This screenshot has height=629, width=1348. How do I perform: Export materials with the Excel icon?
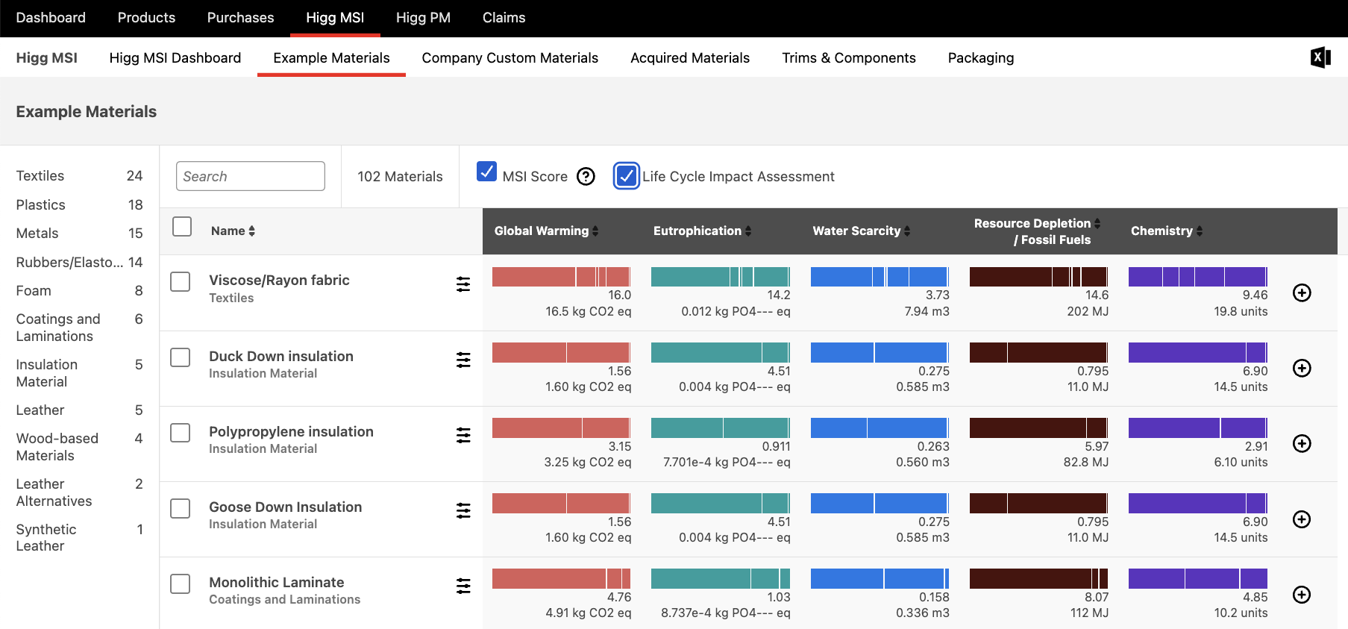(x=1320, y=57)
